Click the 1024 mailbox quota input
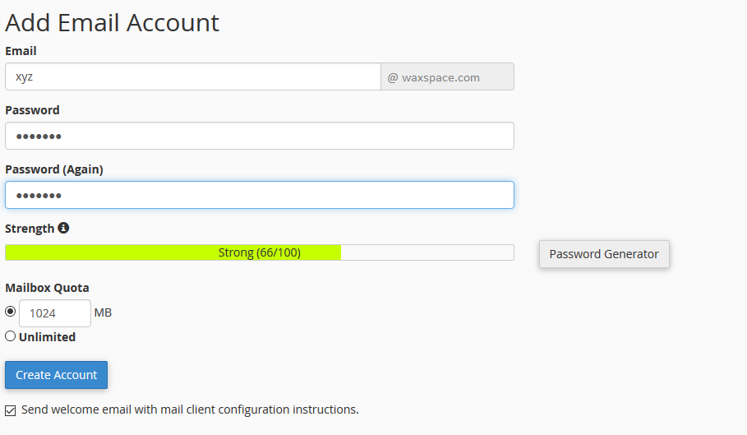 pos(54,313)
